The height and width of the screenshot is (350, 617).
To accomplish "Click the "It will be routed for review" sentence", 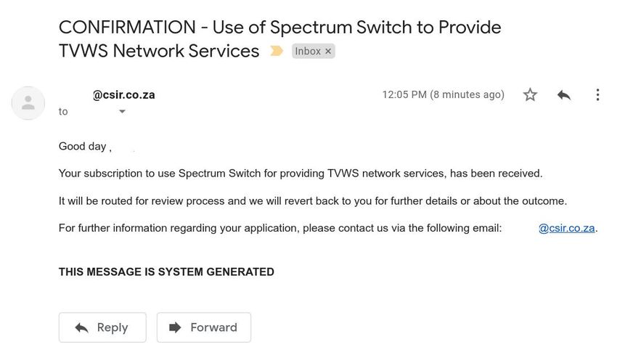I will (x=313, y=201).
